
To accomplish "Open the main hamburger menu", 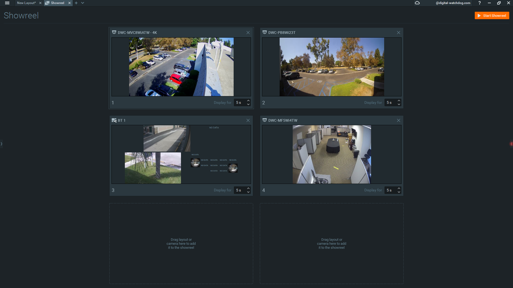I will pos(7,3).
